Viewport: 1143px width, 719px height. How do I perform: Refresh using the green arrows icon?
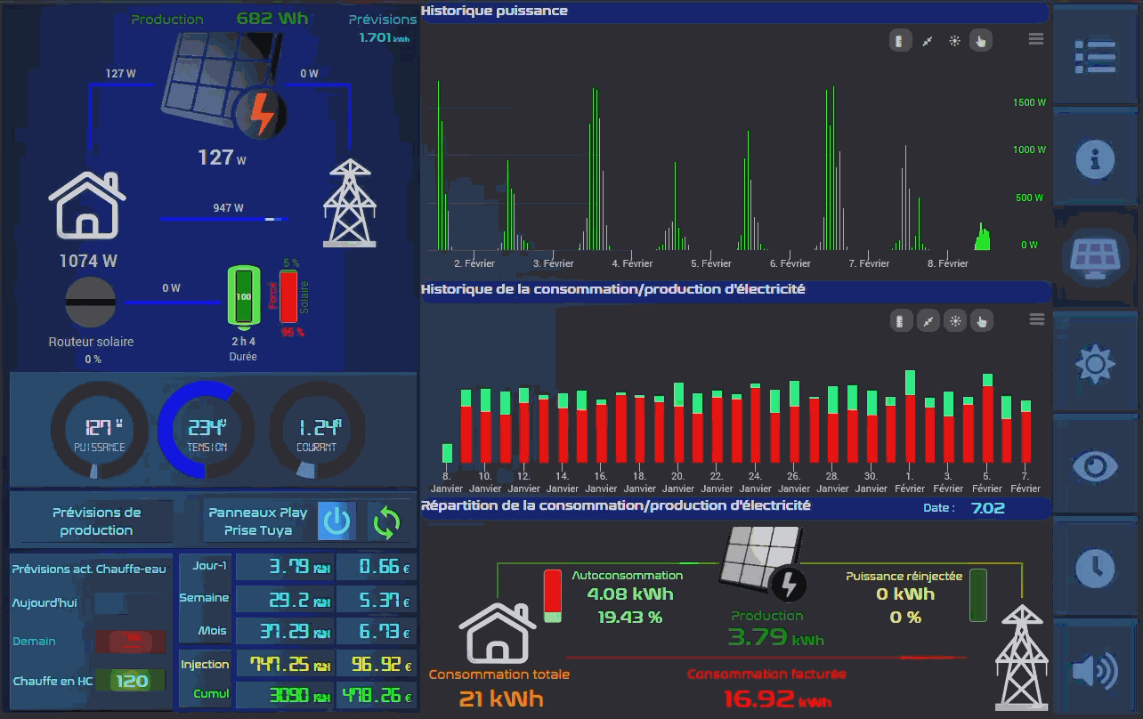[387, 521]
